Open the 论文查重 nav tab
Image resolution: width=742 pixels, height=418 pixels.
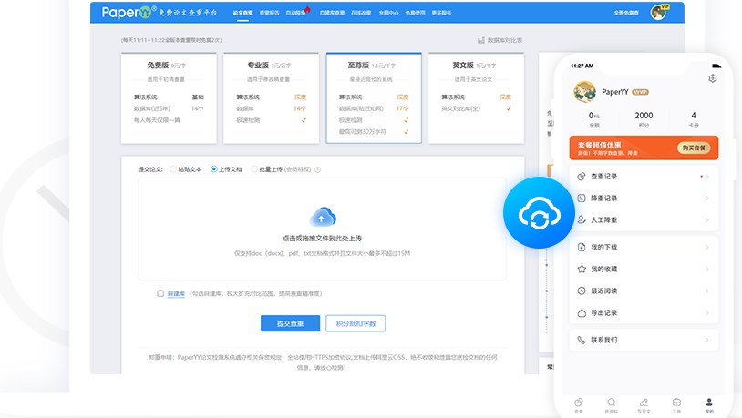tap(242, 13)
